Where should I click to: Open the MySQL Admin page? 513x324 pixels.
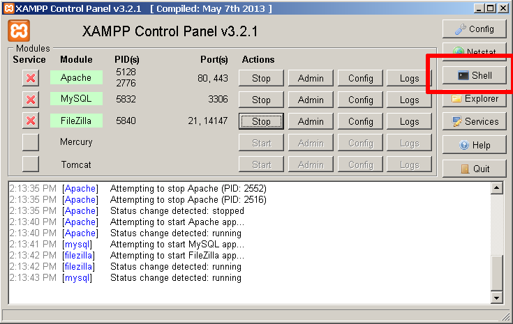pyautogui.click(x=311, y=100)
